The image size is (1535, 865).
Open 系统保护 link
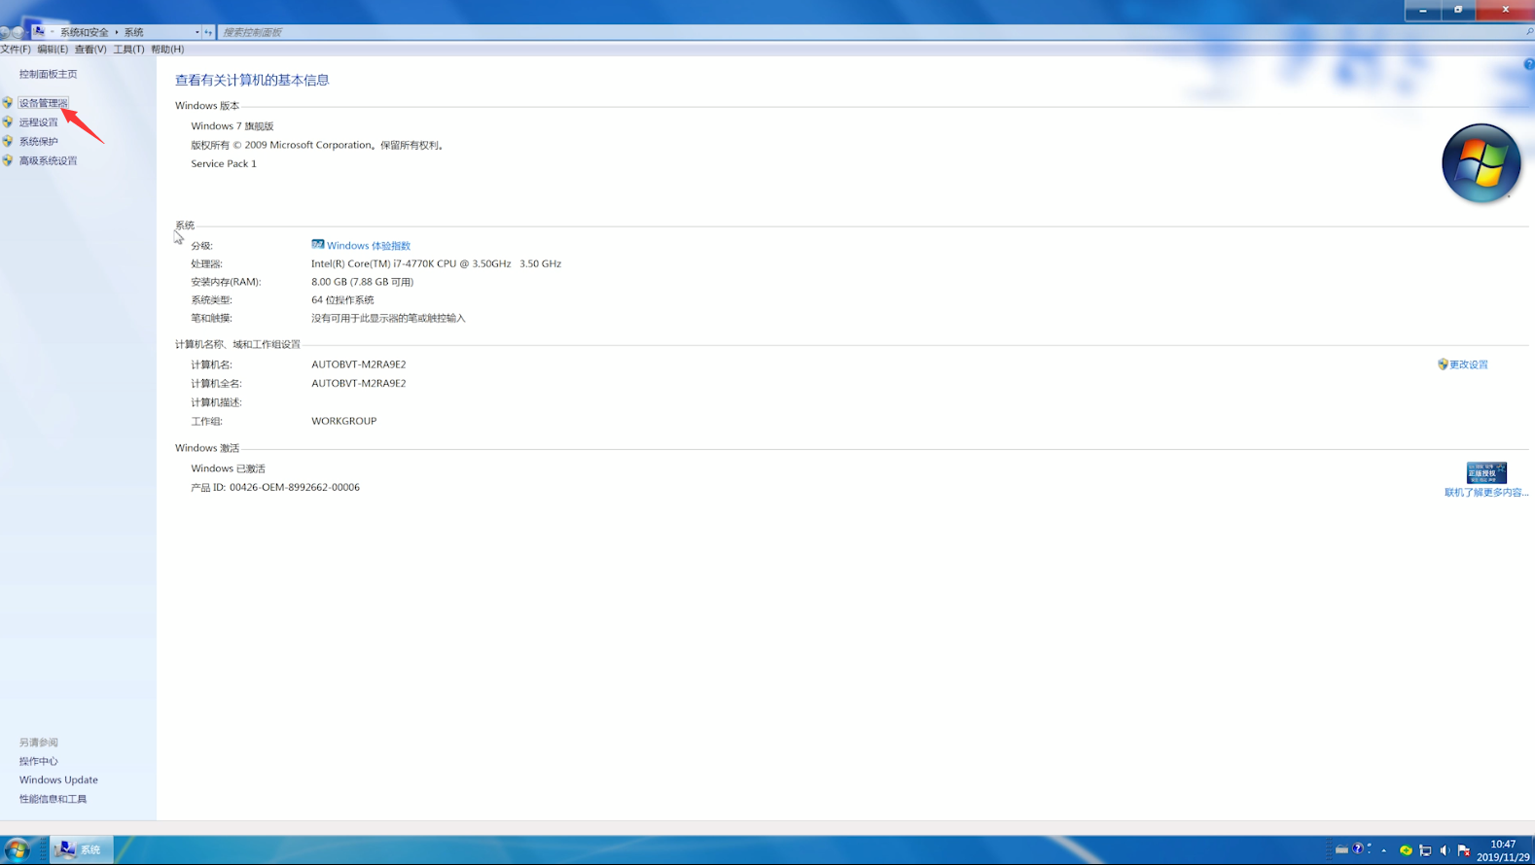[x=39, y=142]
